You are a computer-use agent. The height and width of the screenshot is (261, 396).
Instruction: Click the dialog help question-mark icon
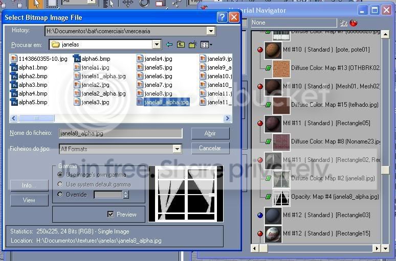pos(222,17)
